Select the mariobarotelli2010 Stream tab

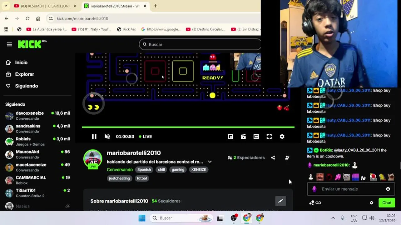tap(115, 6)
